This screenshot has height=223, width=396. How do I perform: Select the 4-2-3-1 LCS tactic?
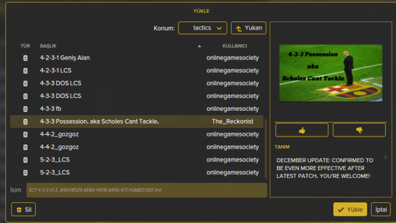coord(136,71)
